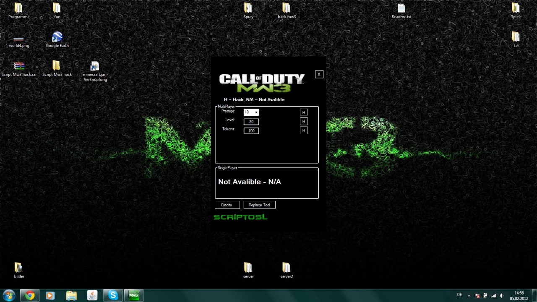Screen dimensions: 537x302
Task: Select the server desktop folder
Action: (248, 271)
